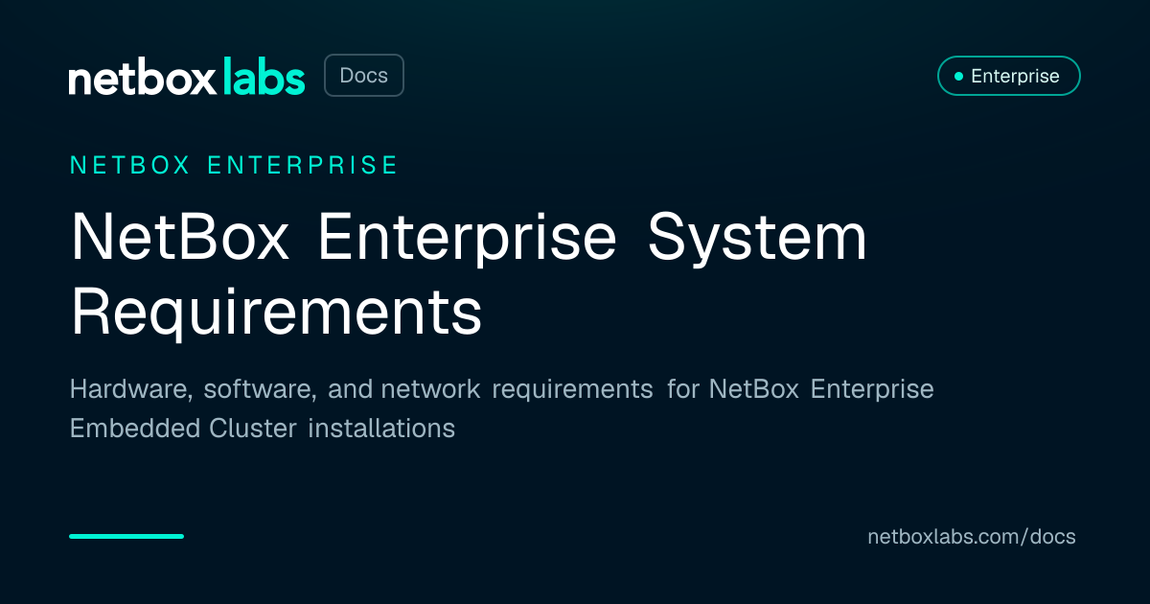Click the netbox labs logo
1150x604 pixels.
(x=187, y=77)
